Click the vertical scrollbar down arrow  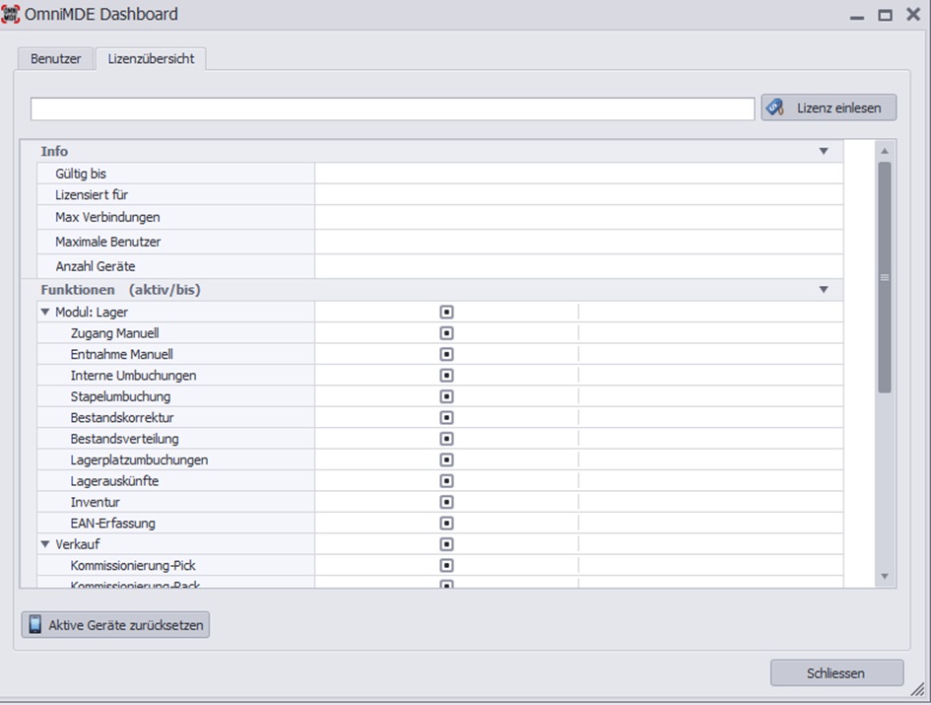point(884,576)
